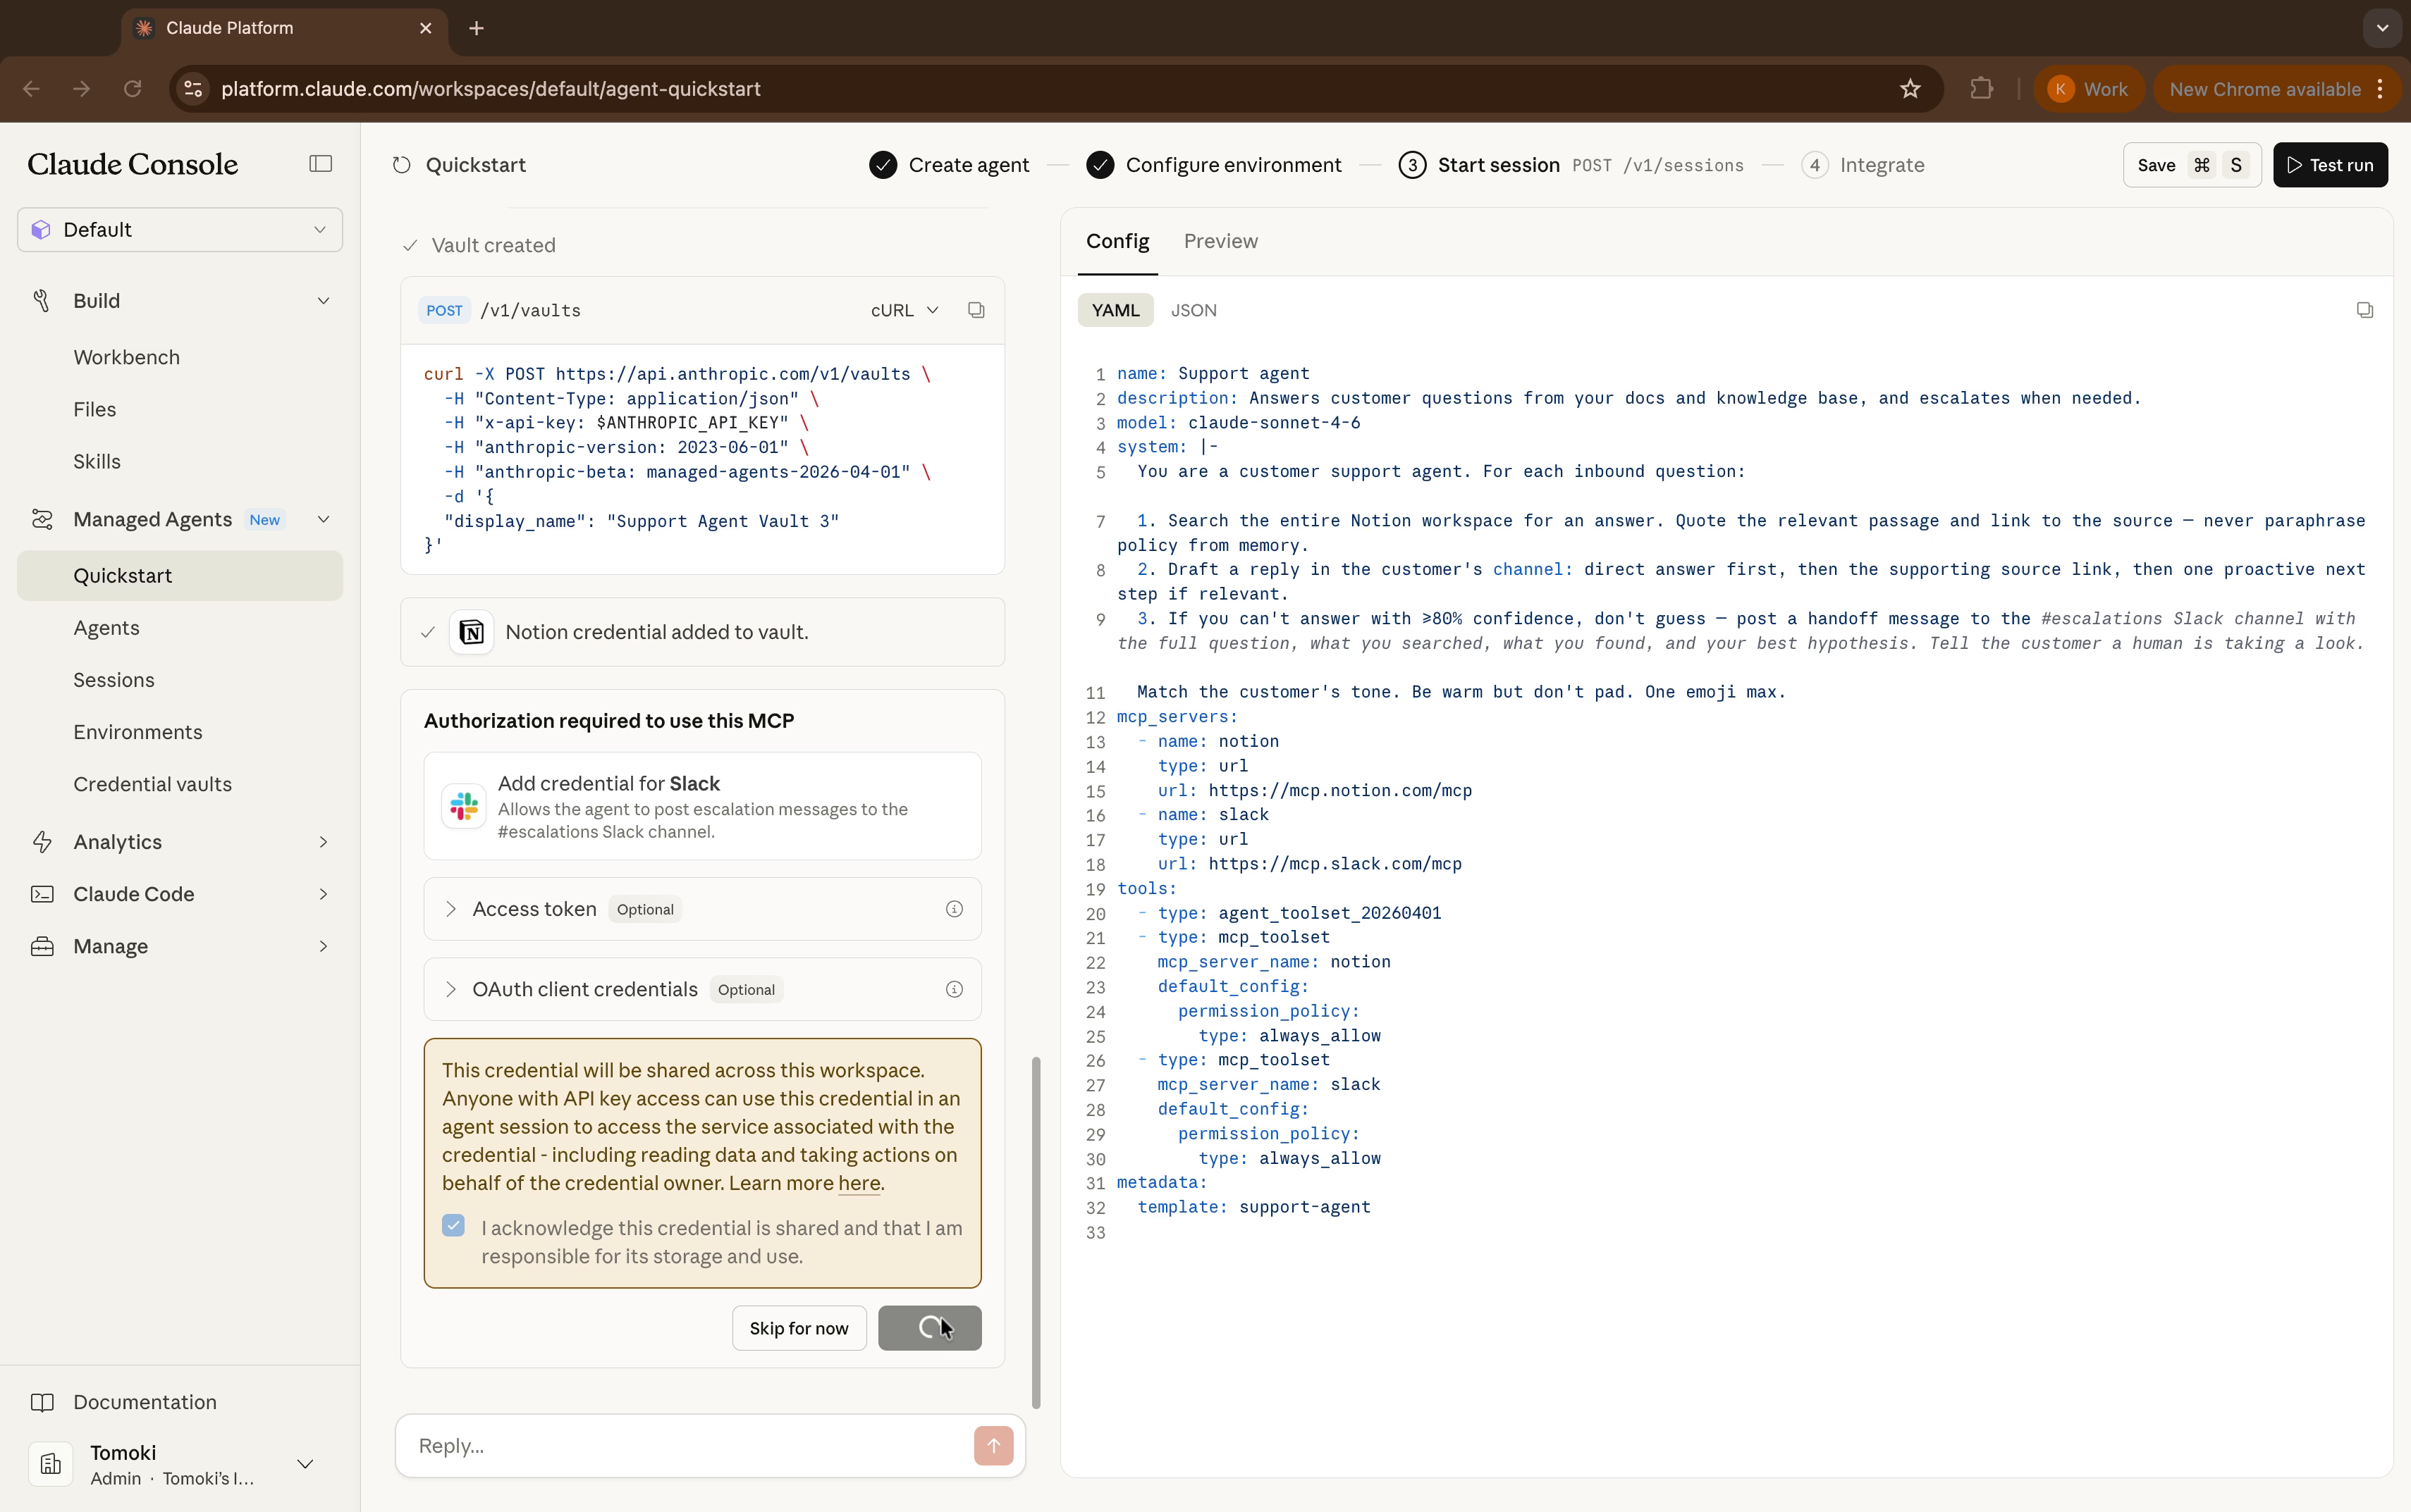Open the Sessions page
This screenshot has height=1512, width=2411.
[113, 680]
